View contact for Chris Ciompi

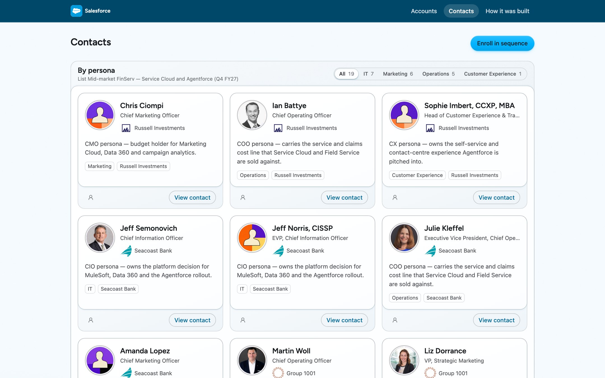click(x=192, y=198)
